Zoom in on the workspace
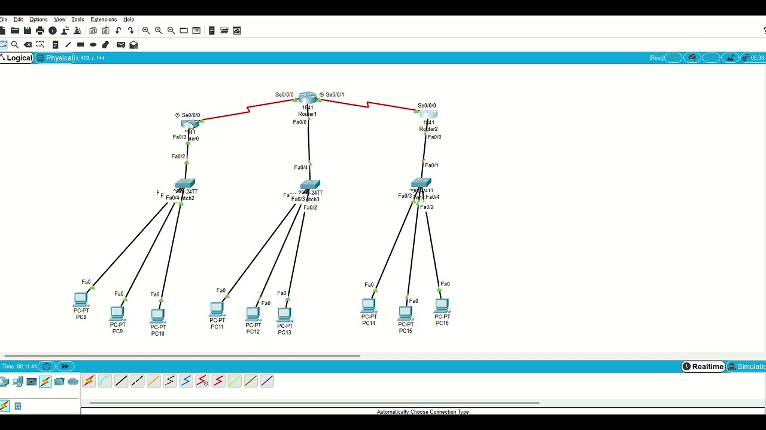 (146, 30)
